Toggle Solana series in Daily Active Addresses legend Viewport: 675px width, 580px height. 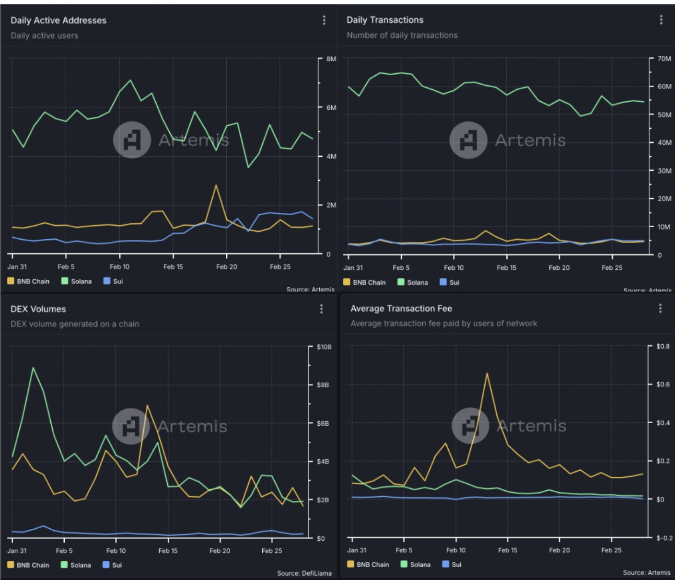coord(76,281)
